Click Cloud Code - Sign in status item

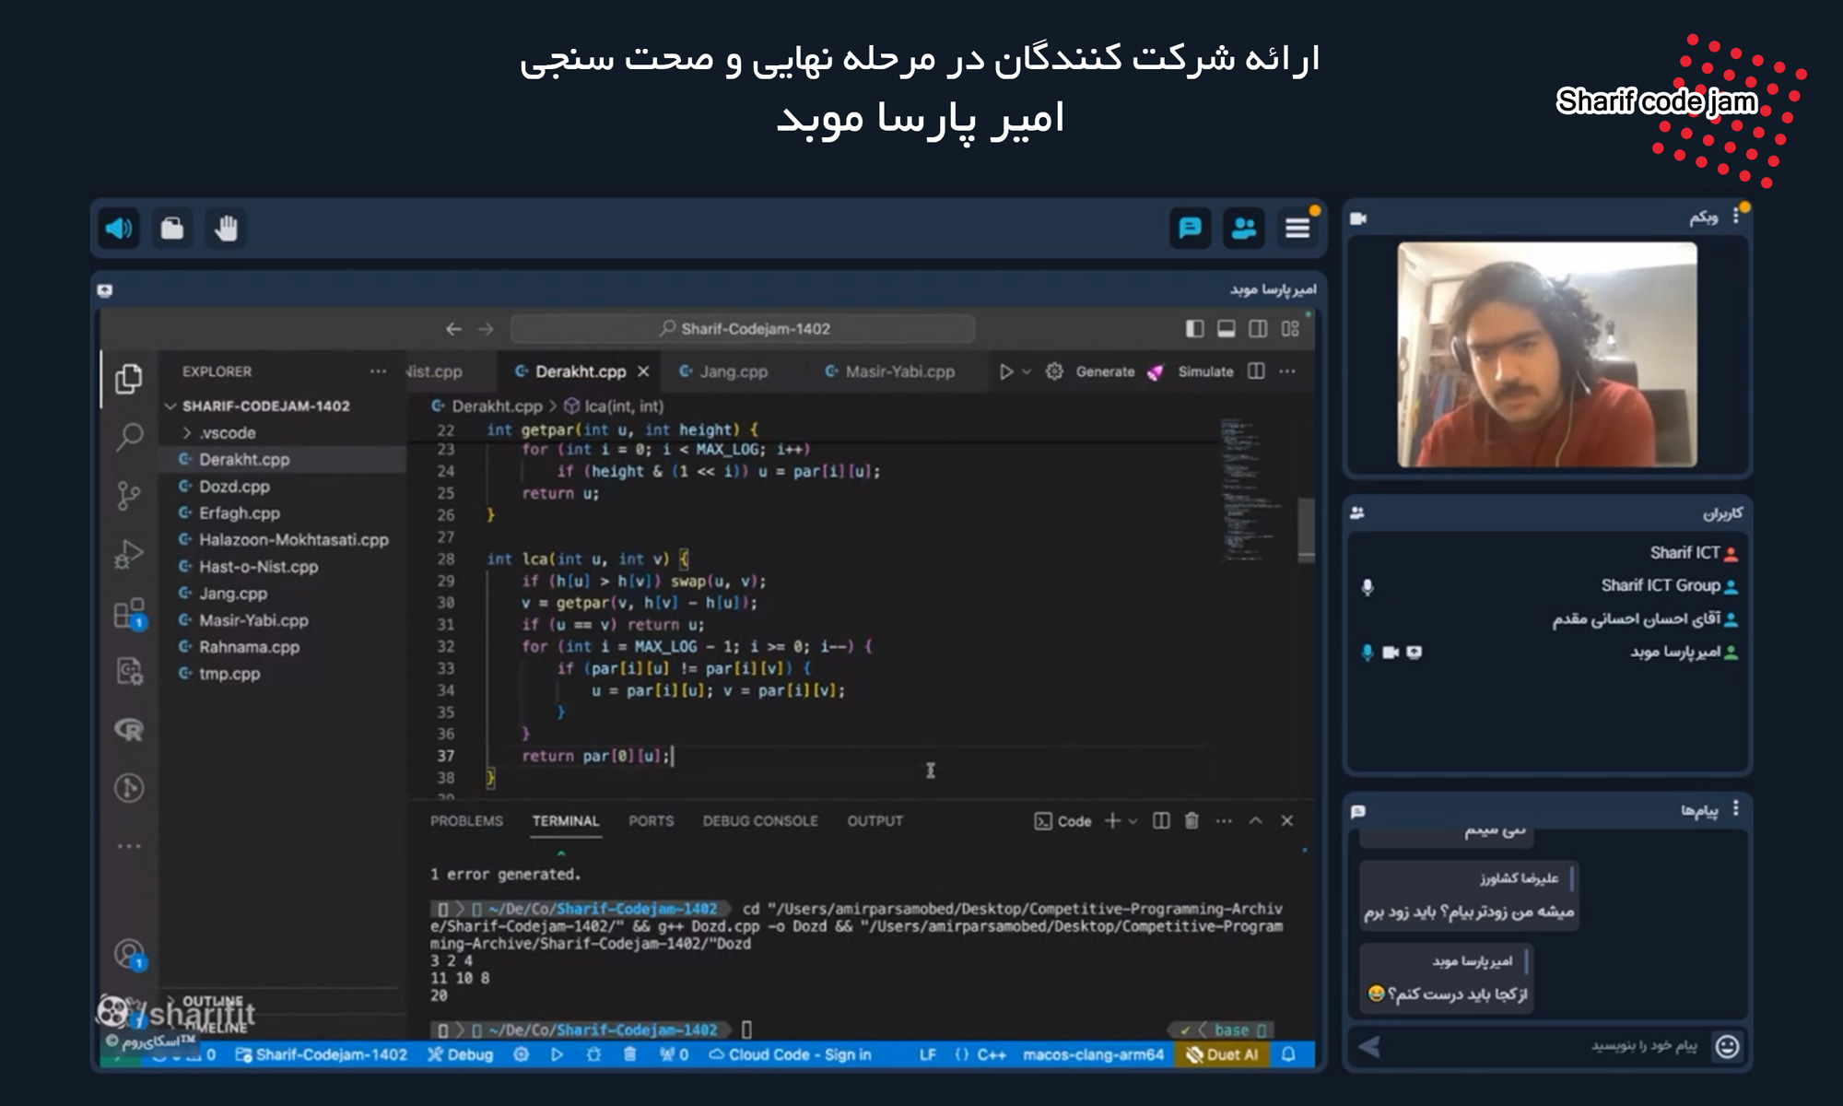click(791, 1054)
